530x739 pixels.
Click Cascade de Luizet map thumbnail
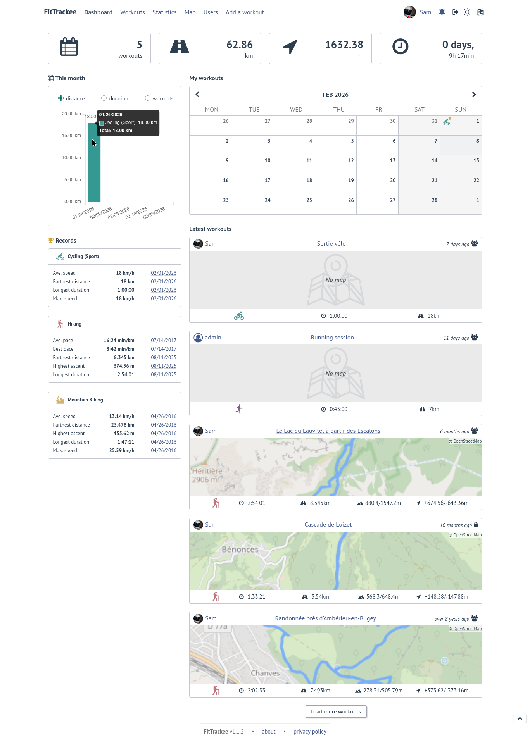[x=336, y=561]
